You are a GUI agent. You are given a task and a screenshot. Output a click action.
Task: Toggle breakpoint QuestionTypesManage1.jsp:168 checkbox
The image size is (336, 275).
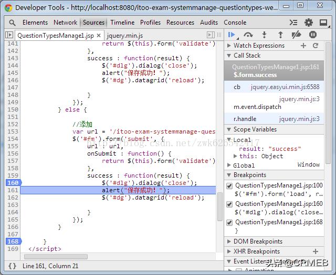tap(229, 223)
